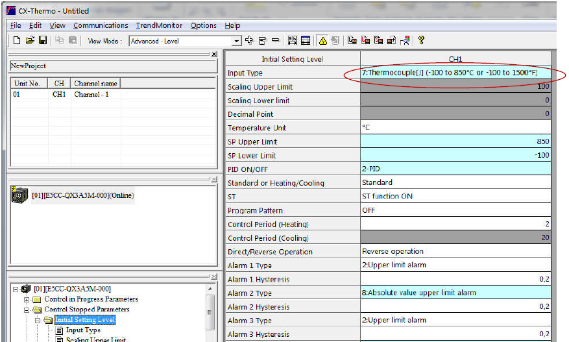Click the device icon at tree root E5CC-QX3A5M-000
This screenshot has height=342, width=569.
tap(26, 289)
